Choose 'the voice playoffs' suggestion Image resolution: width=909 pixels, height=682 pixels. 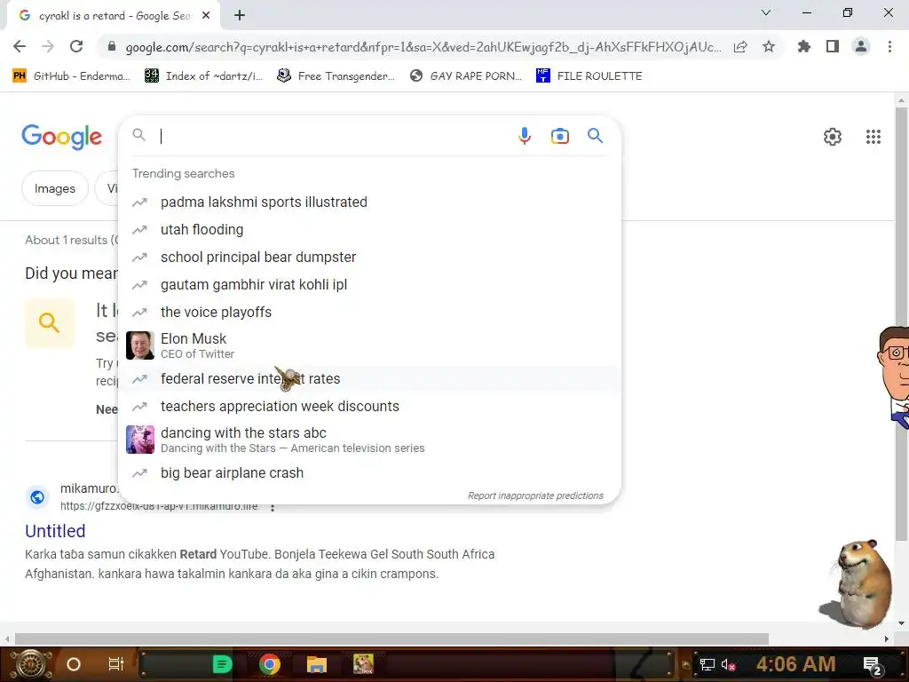pos(369,312)
